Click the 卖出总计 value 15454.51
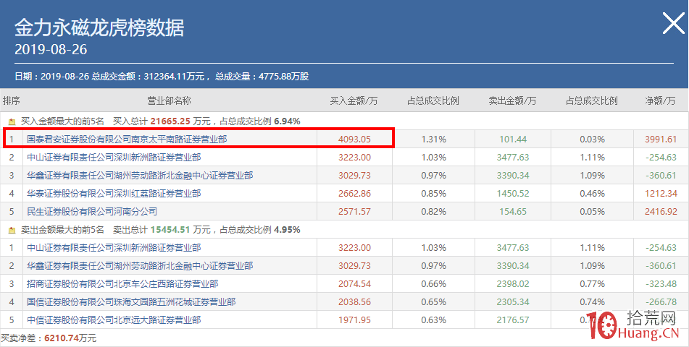Screen dimensions: 689x347 170,229
